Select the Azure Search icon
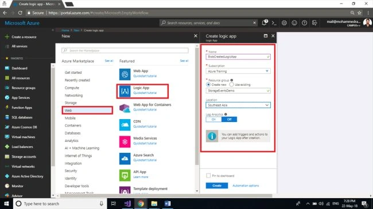The height and width of the screenshot is (209, 373). pos(125,159)
